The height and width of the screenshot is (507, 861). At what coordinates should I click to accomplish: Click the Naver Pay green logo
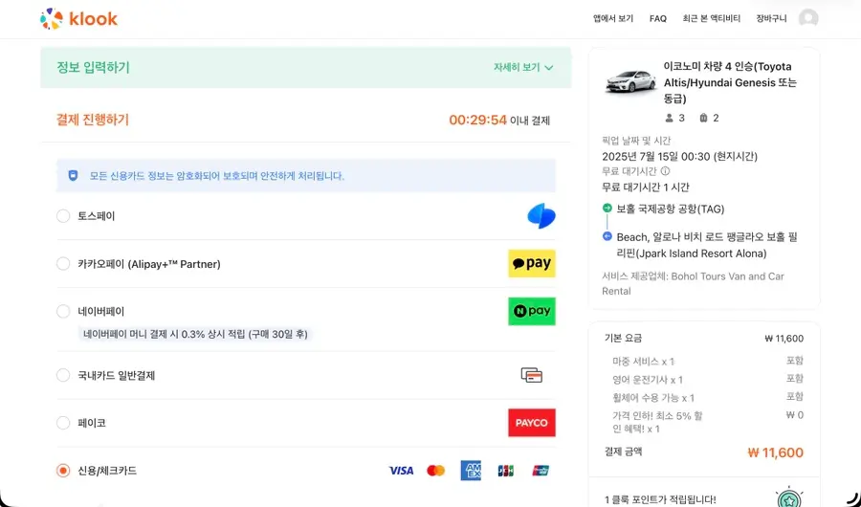point(532,312)
